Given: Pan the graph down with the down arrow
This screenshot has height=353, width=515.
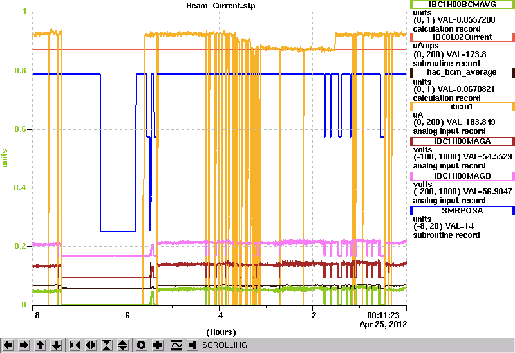Looking at the screenshot, I should pos(57,345).
